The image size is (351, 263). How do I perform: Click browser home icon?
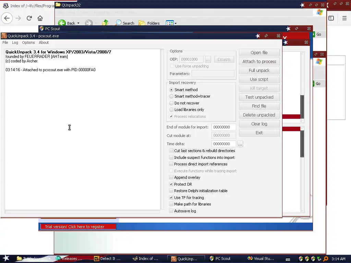40,18
